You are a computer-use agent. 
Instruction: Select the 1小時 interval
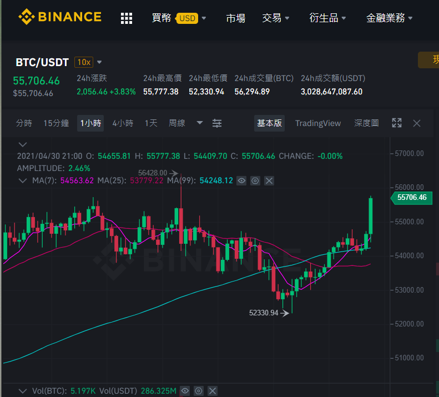[90, 123]
